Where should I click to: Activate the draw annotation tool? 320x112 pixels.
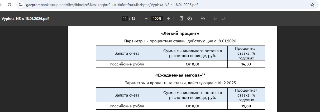coord(203,18)
